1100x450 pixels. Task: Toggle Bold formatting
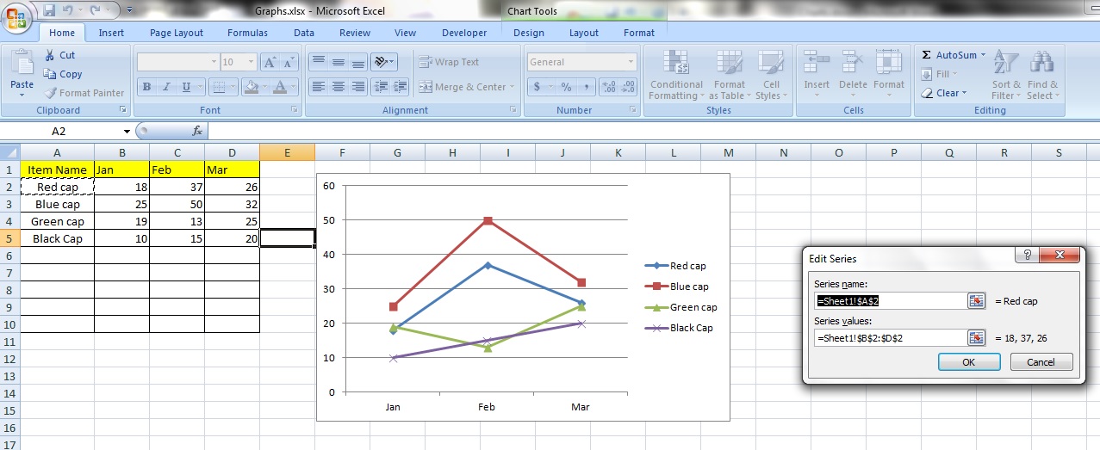pos(147,87)
